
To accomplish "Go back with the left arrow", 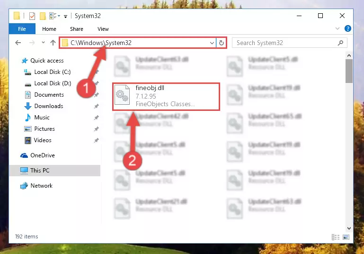I will (x=18, y=43).
